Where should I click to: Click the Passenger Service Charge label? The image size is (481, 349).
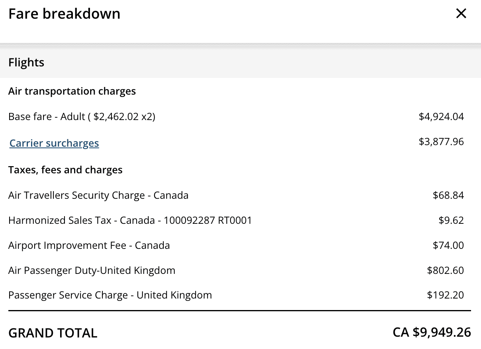(110, 295)
